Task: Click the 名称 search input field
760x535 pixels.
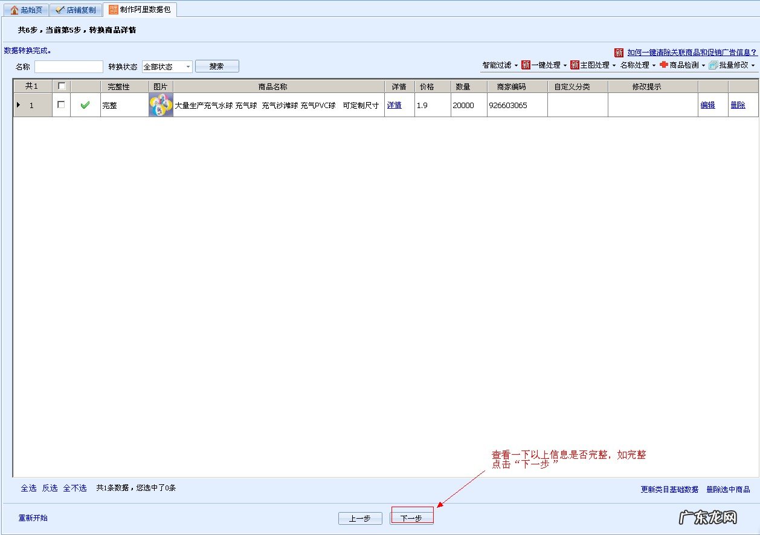Action: click(69, 66)
